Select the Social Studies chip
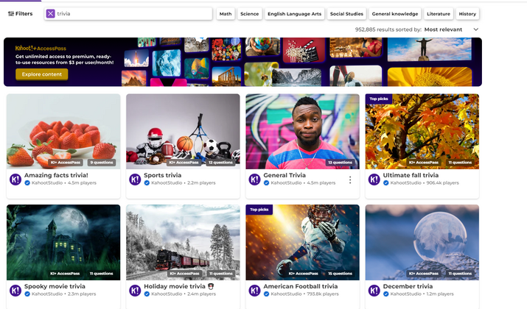 346,14
